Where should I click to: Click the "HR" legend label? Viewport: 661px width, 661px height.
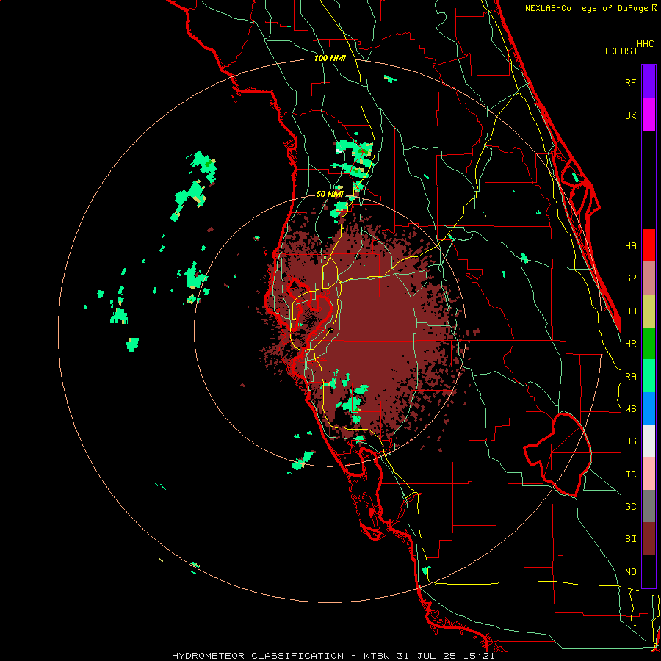point(631,344)
